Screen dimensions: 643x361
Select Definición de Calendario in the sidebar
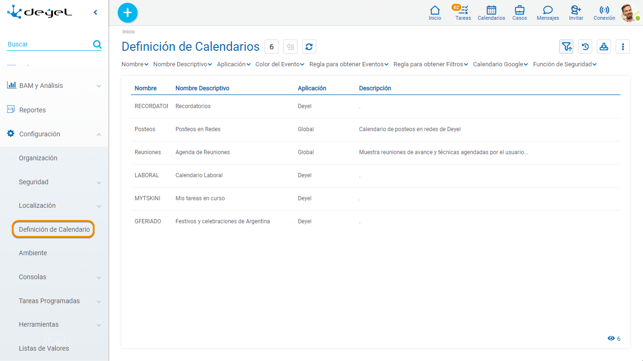click(53, 229)
